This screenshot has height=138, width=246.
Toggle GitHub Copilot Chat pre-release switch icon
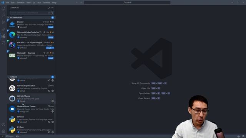49,91
